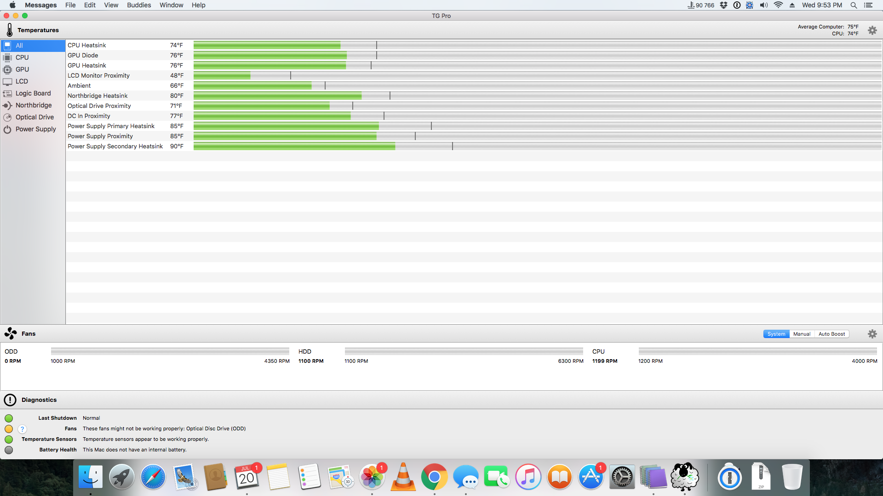The height and width of the screenshot is (496, 883).
Task: Select Power Supply sidebar category
Action: tap(35, 129)
